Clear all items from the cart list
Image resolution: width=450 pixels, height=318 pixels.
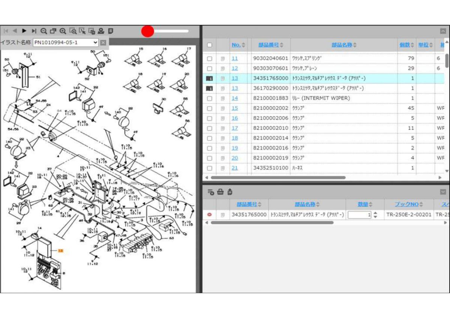coord(211,192)
